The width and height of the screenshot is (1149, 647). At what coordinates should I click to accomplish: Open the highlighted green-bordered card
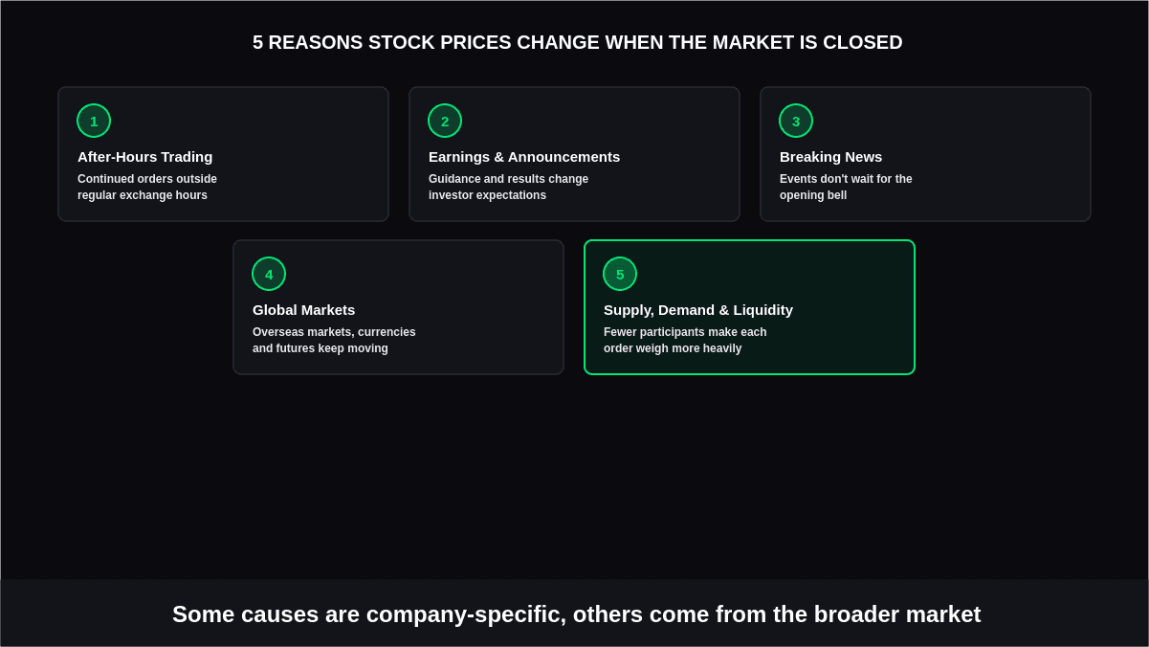tap(749, 307)
